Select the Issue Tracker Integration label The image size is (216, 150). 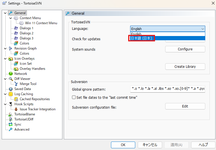(x=38, y=109)
